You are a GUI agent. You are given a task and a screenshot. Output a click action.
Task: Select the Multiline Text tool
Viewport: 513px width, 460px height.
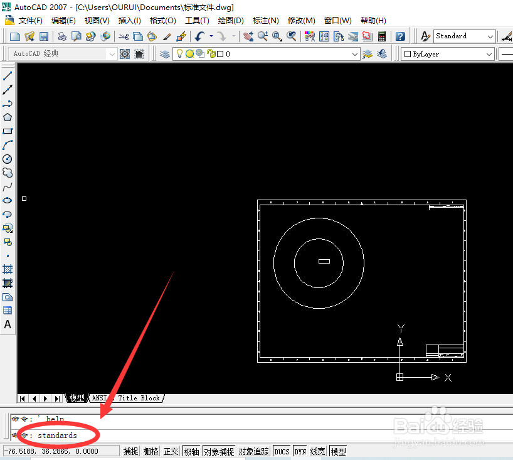pos(8,324)
